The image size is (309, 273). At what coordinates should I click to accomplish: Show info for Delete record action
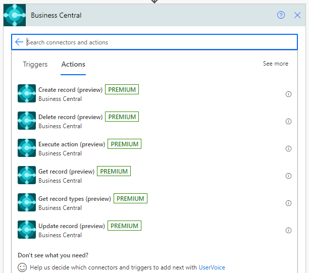coord(288,121)
